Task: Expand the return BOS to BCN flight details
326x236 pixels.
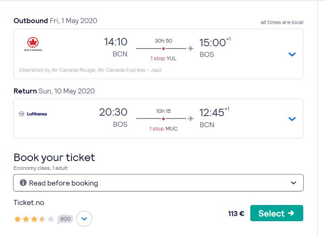Action: coord(292,119)
